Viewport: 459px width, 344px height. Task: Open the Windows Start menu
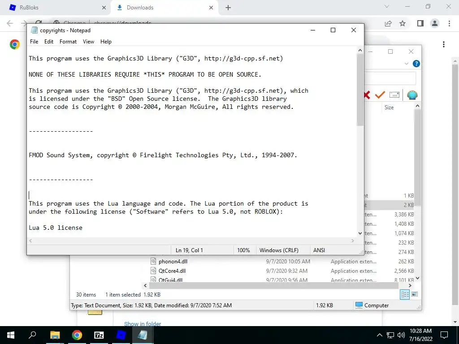[x=11, y=335]
